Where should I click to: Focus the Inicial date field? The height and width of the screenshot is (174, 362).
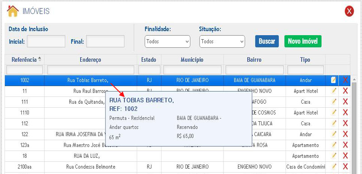(x=46, y=41)
